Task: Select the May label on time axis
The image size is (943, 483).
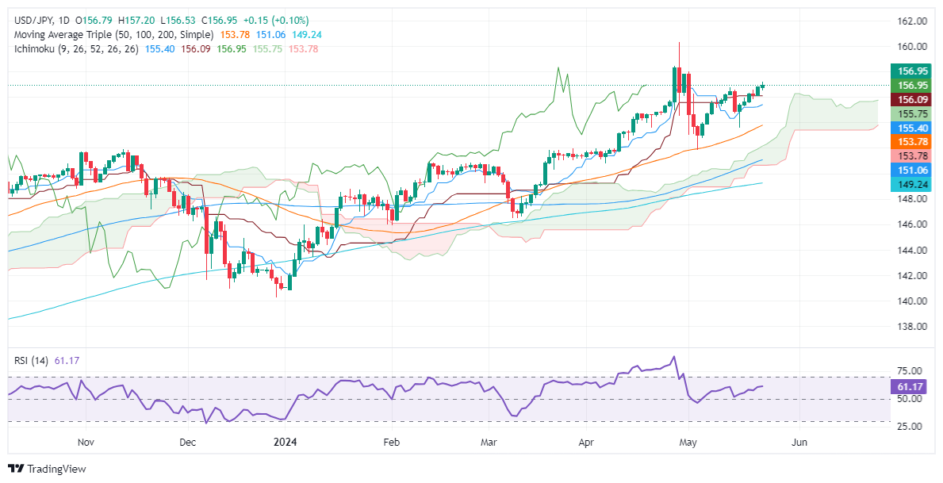Action: [x=688, y=443]
